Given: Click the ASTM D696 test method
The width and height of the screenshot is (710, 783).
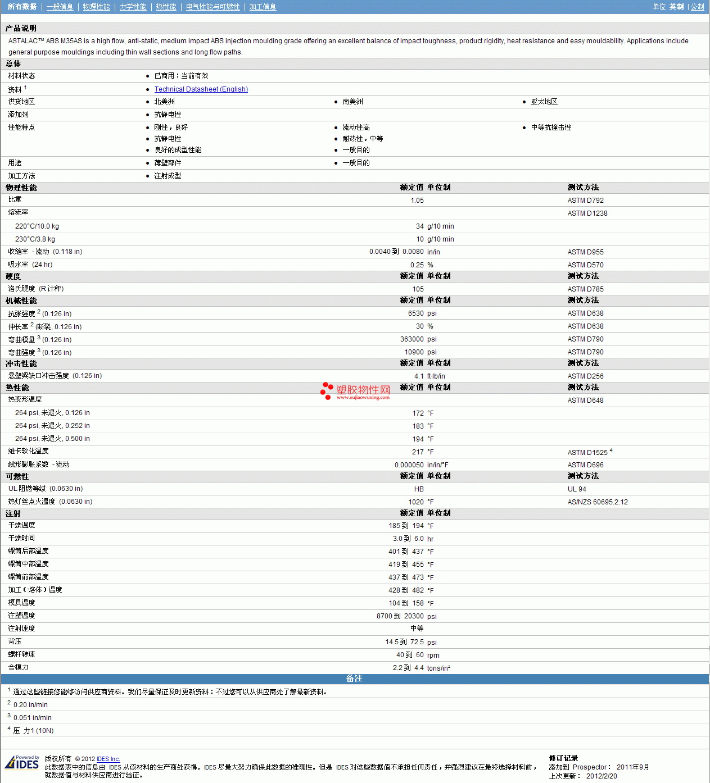Looking at the screenshot, I should (x=586, y=465).
